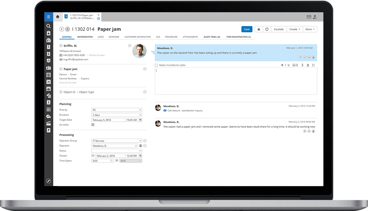This screenshot has height=211, width=368.
Task: Click the Time Spent 0:00 field
Action: 103,161
